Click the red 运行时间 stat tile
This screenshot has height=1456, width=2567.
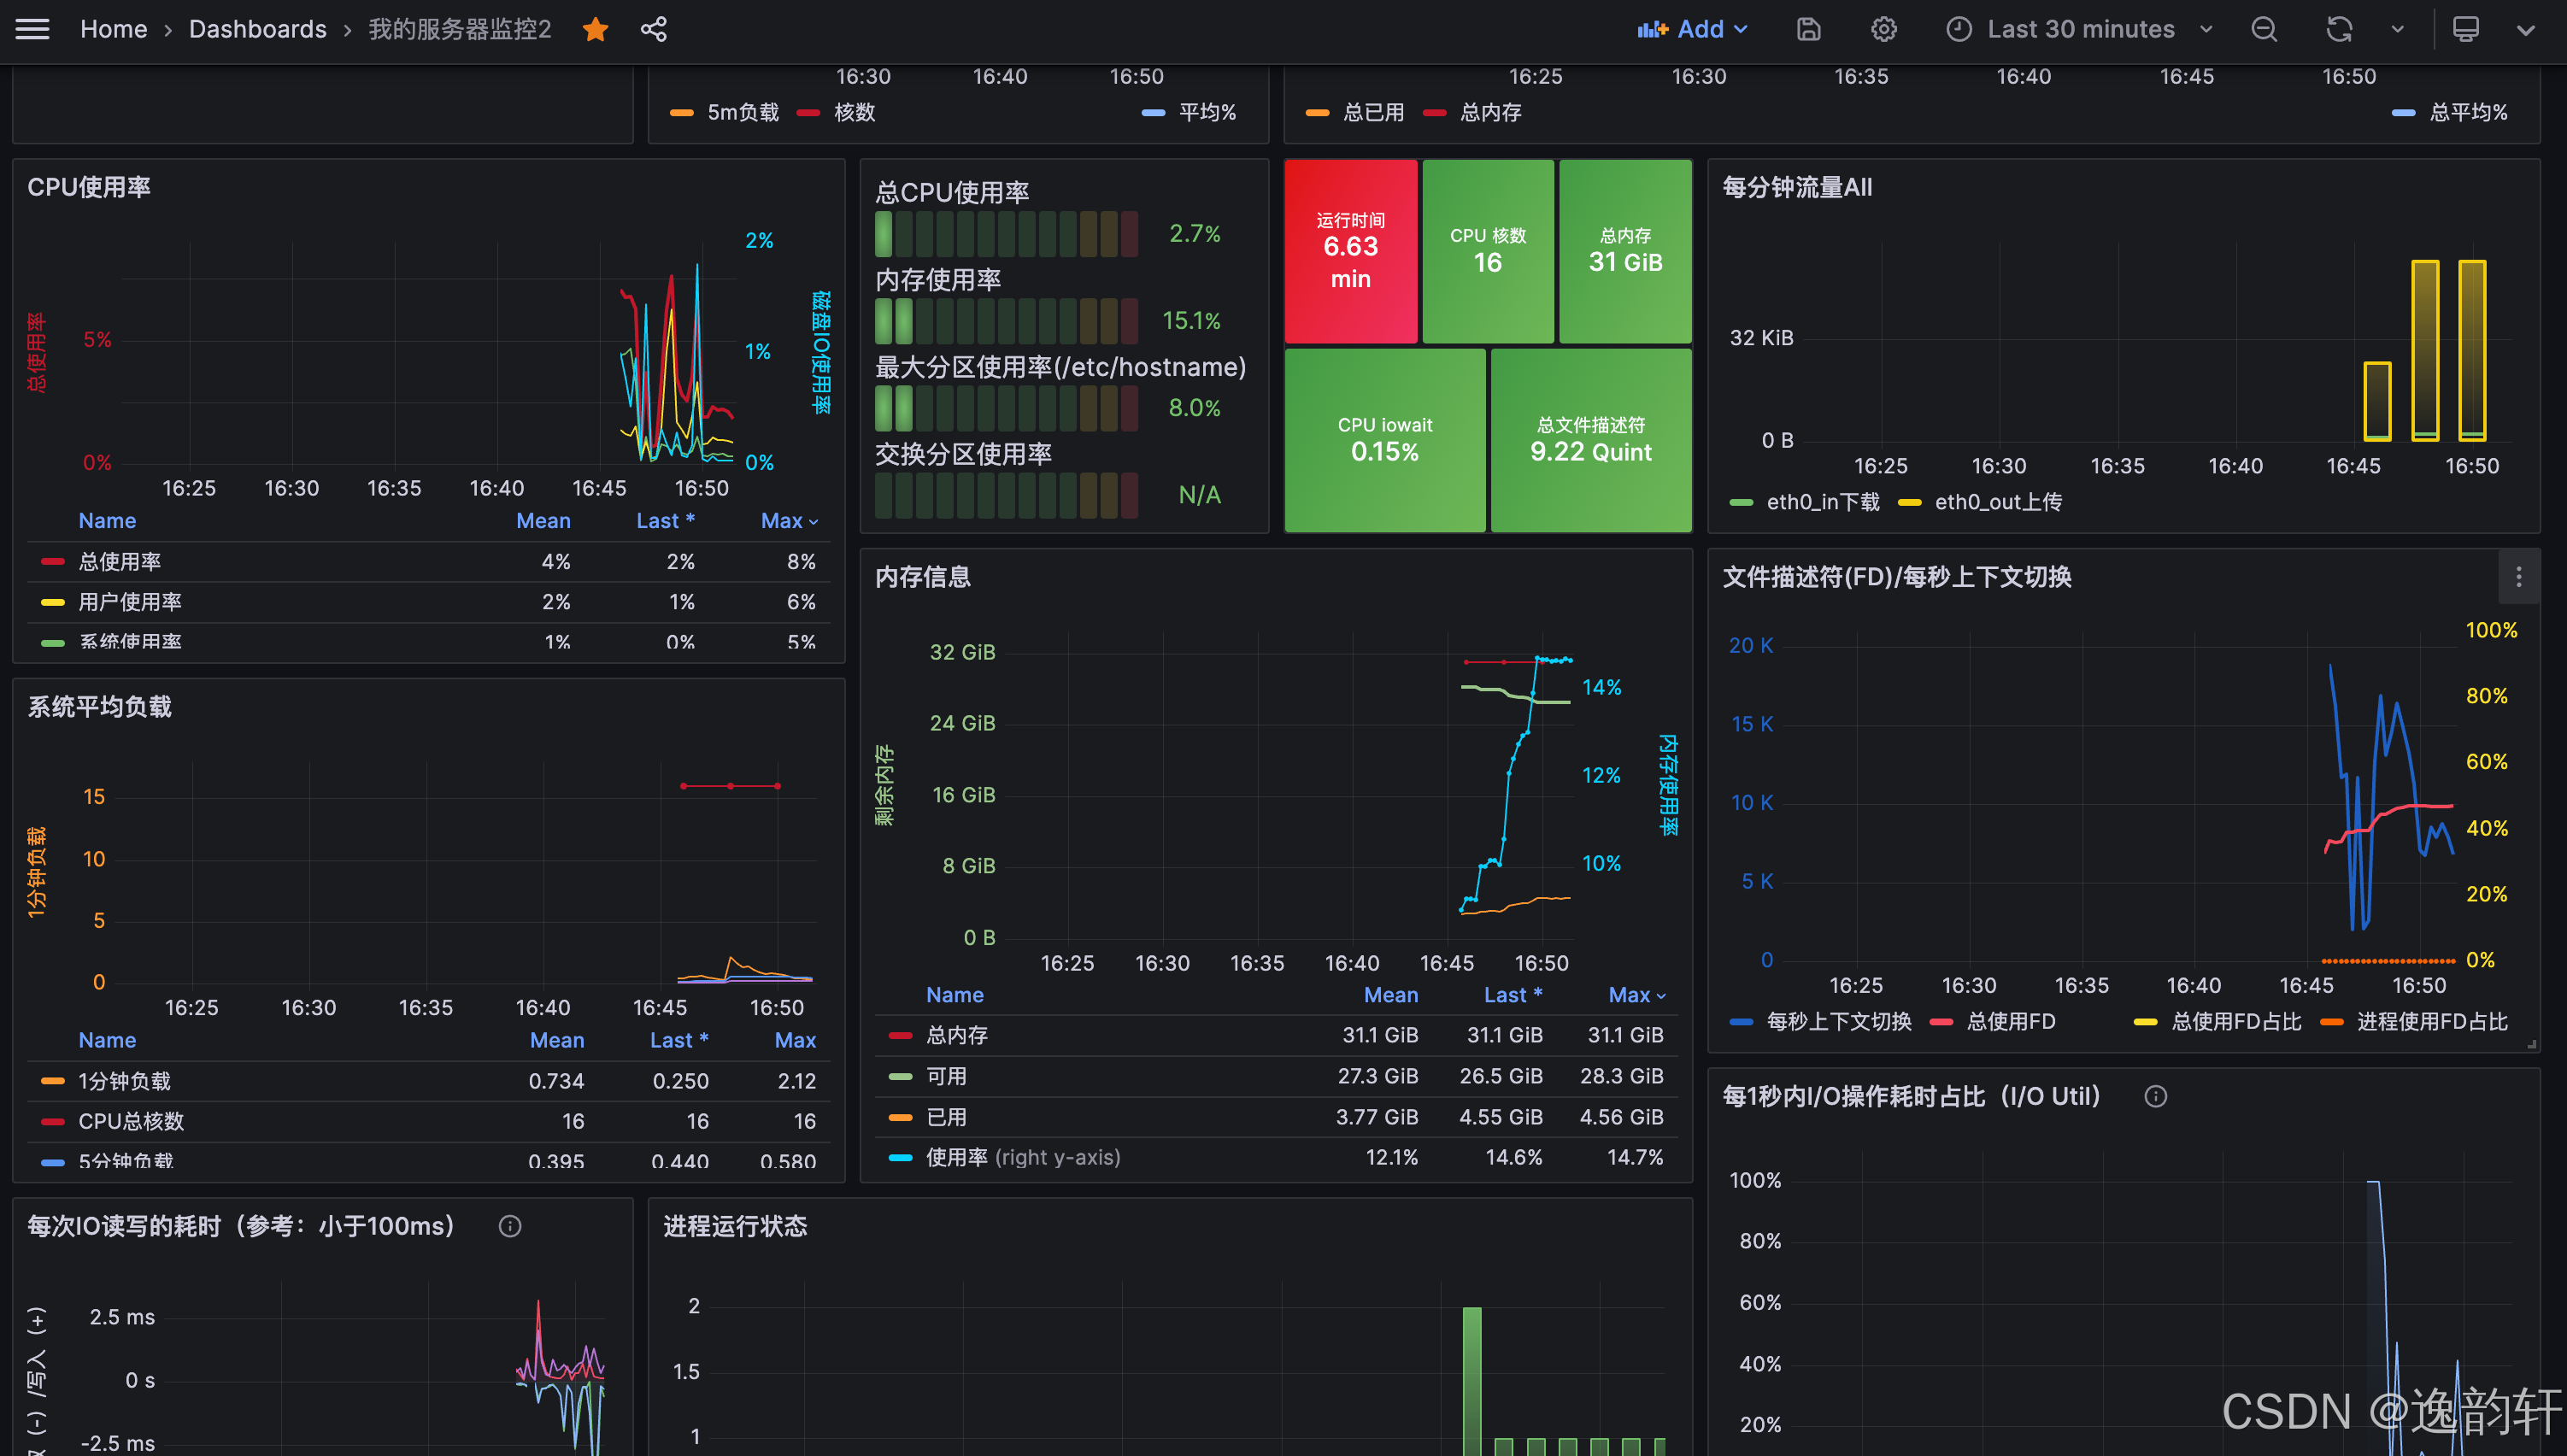1350,250
